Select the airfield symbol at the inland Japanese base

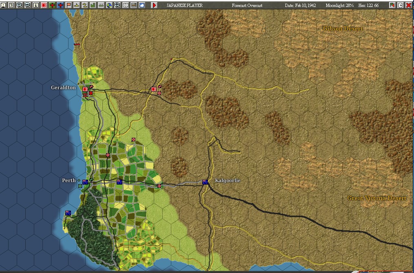[x=160, y=86]
